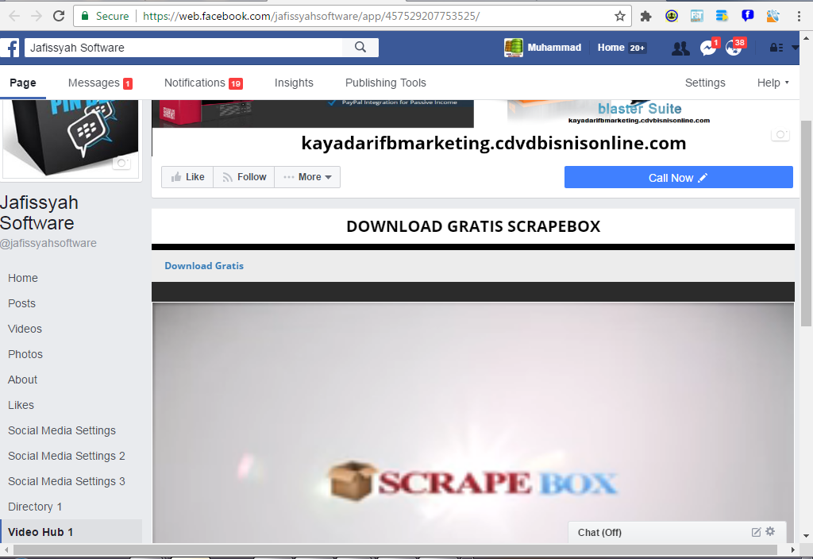Screen dimensions: 813x559
Task: Open the Jafissyah Software page title
Action: pos(40,213)
